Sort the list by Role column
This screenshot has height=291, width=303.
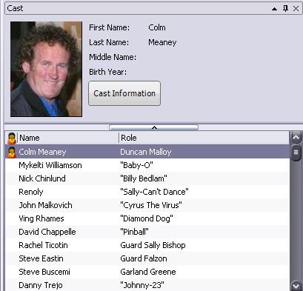click(204, 138)
